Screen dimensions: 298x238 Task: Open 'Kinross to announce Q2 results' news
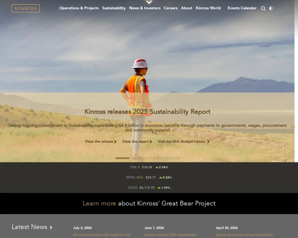(x=102, y=235)
